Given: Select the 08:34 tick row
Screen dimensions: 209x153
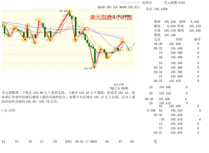Looking at the screenshot, I should pyautogui.click(x=177, y=72).
